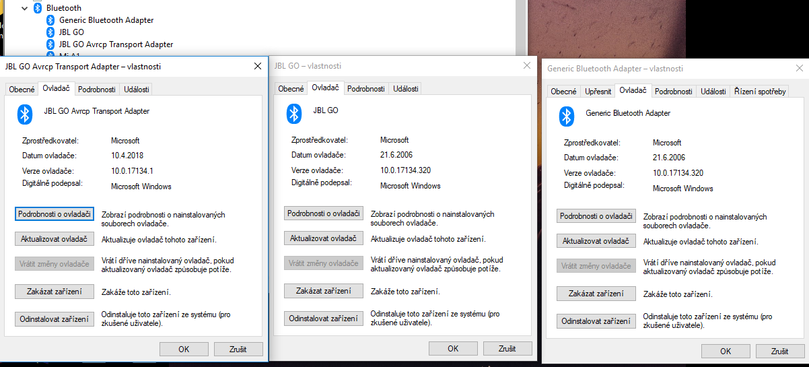Click large Bluetooth icon in JBL GO window
809x367 pixels.
tap(294, 113)
